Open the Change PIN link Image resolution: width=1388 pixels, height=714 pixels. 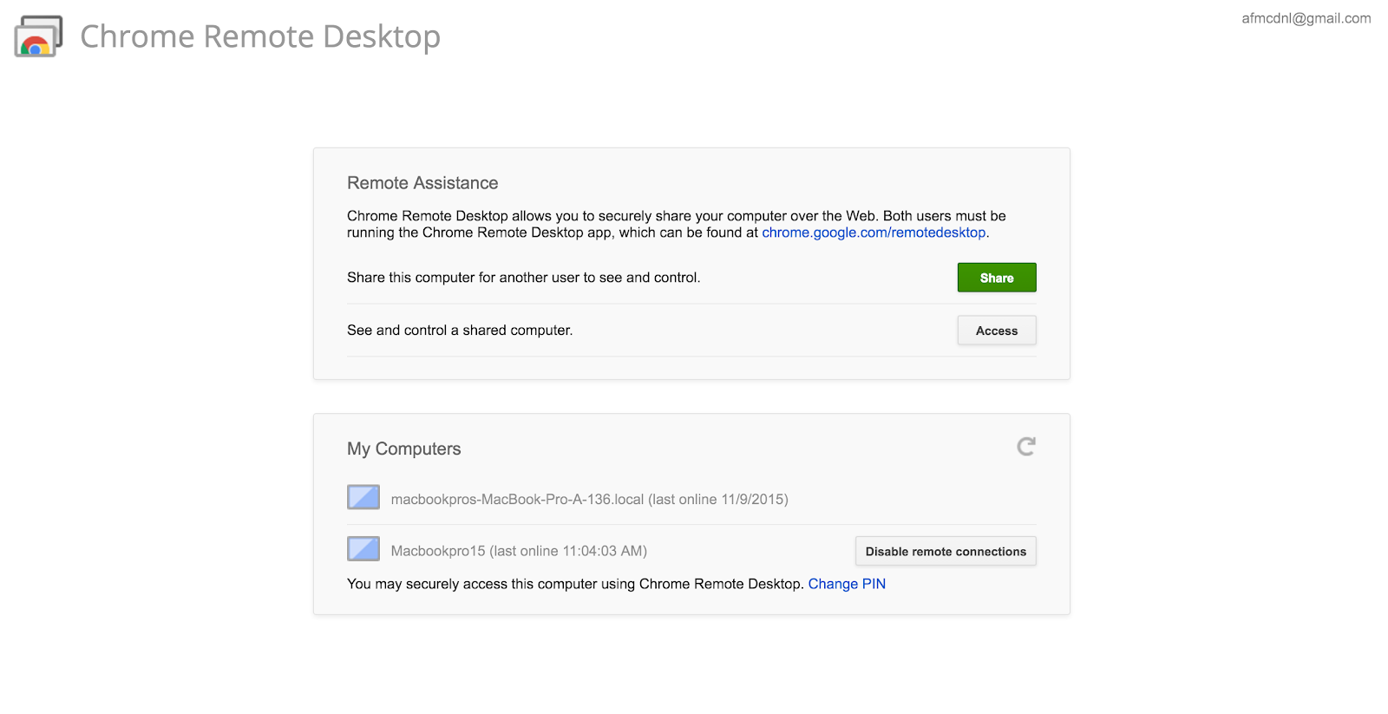click(x=847, y=584)
